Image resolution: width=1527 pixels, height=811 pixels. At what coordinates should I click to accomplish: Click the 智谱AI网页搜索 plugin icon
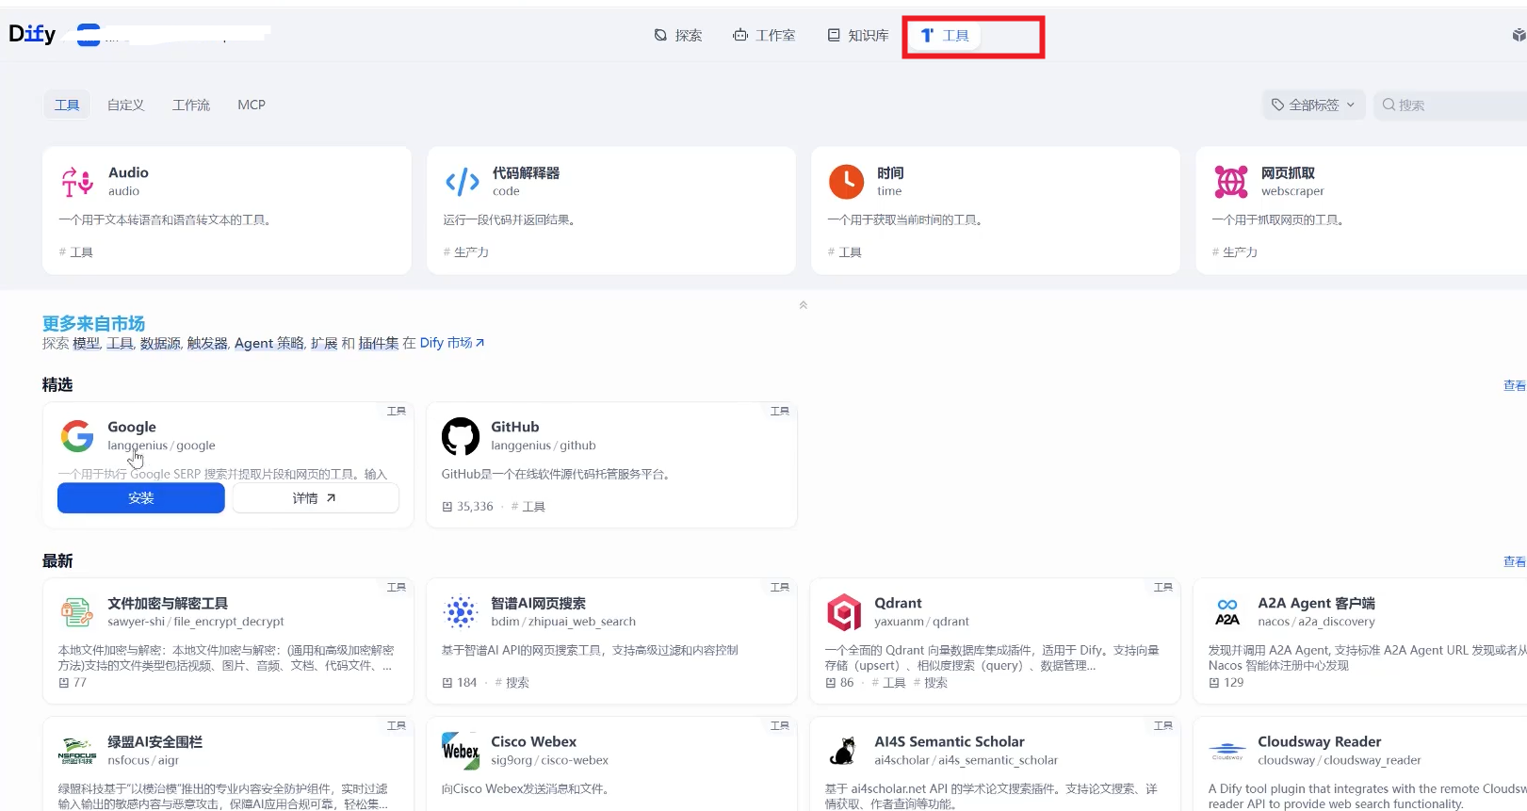(461, 612)
